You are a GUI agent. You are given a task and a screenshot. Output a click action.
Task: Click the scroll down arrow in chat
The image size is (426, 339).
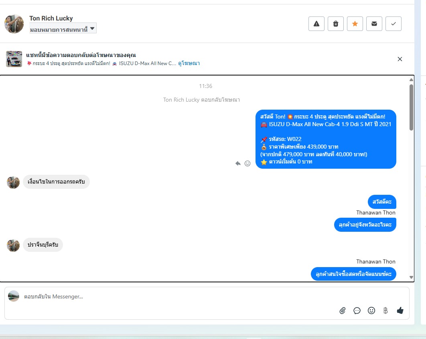pyautogui.click(x=411, y=278)
